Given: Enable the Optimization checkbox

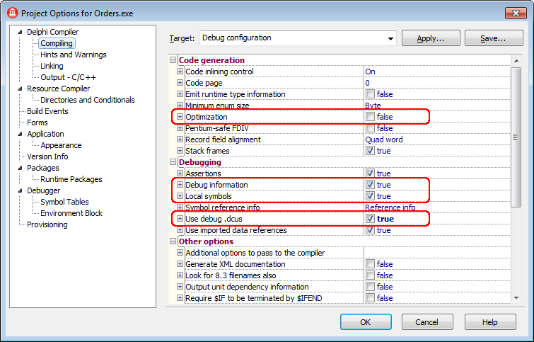Looking at the screenshot, I should coord(370,117).
